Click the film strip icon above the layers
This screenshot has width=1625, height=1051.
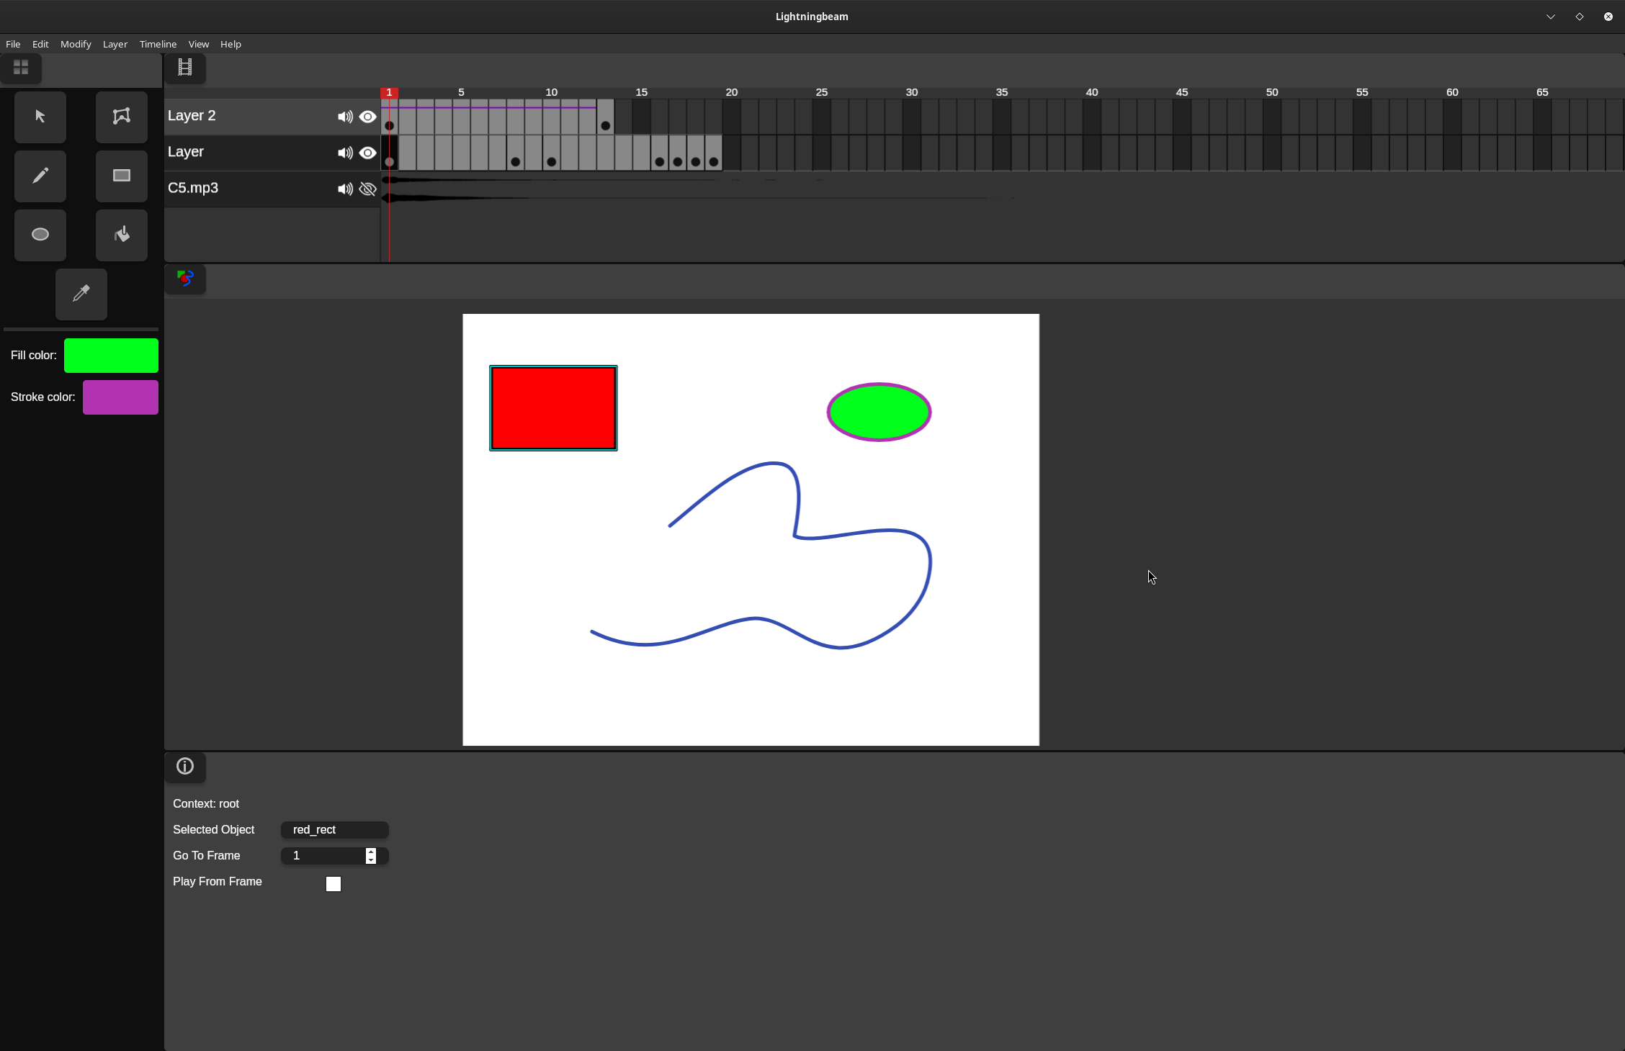(184, 67)
